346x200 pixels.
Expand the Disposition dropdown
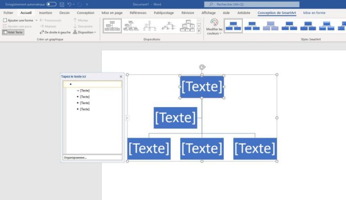(x=85, y=32)
